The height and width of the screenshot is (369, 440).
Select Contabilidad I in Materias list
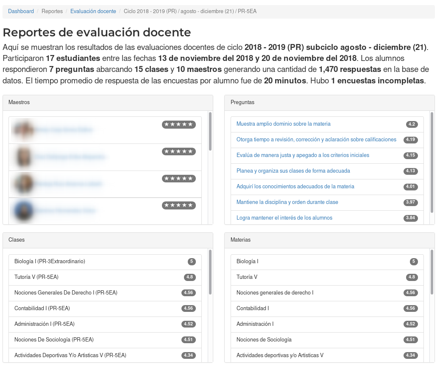(x=253, y=308)
